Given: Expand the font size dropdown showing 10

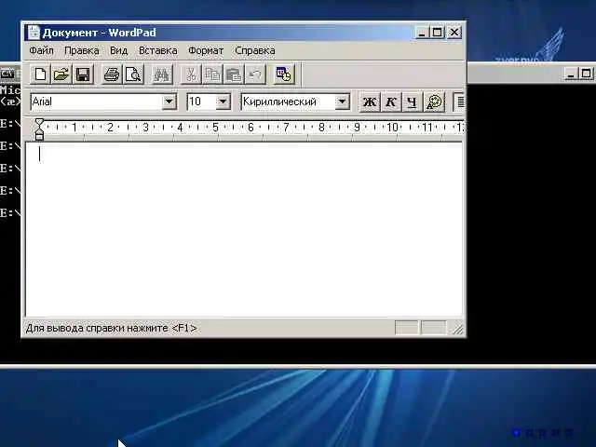Looking at the screenshot, I should point(223,102).
